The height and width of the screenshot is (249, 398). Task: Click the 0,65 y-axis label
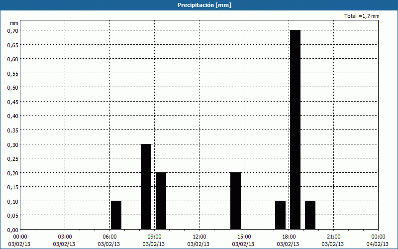(13, 45)
